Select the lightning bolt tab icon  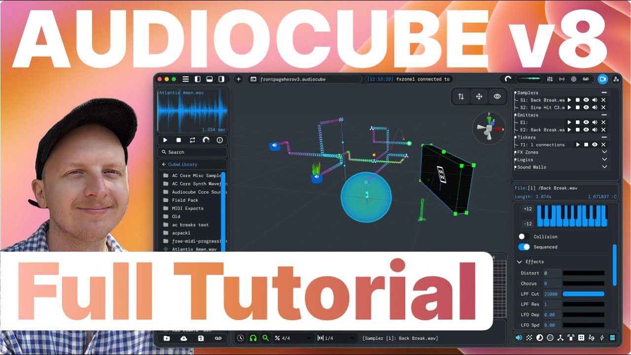click(x=601, y=338)
